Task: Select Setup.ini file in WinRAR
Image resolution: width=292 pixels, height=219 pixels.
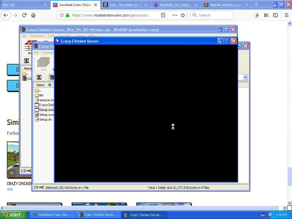Action: pyautogui.click(x=43, y=119)
